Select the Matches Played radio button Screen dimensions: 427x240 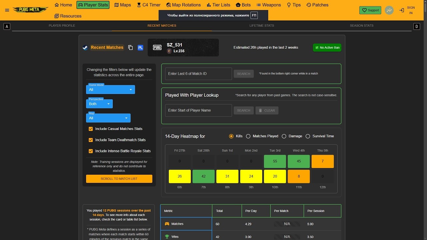[x=248, y=136]
